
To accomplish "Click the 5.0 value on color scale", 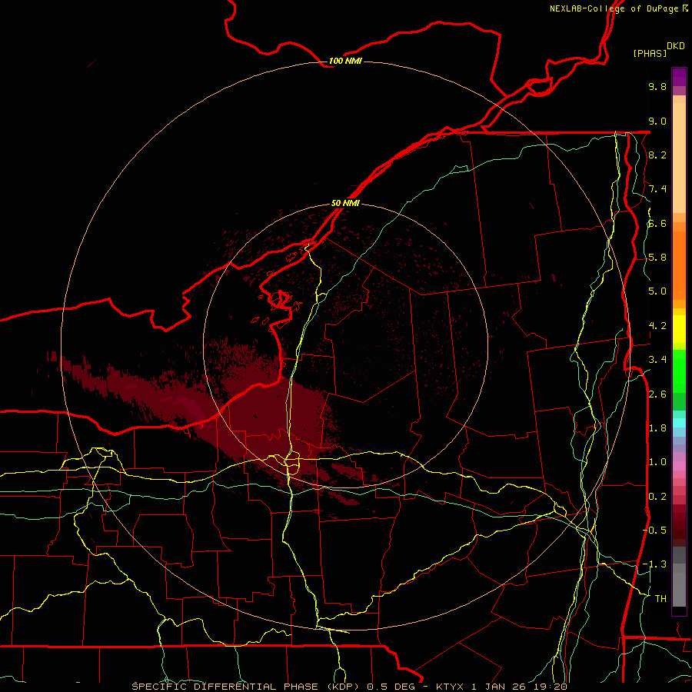I will point(657,291).
